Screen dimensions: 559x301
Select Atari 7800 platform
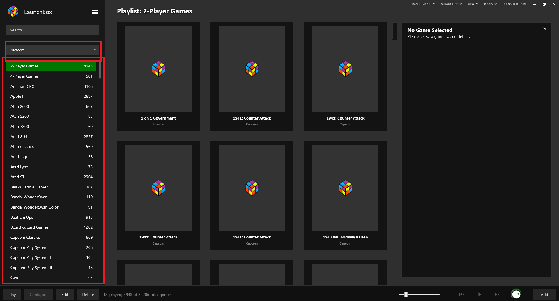pyautogui.click(x=51, y=127)
